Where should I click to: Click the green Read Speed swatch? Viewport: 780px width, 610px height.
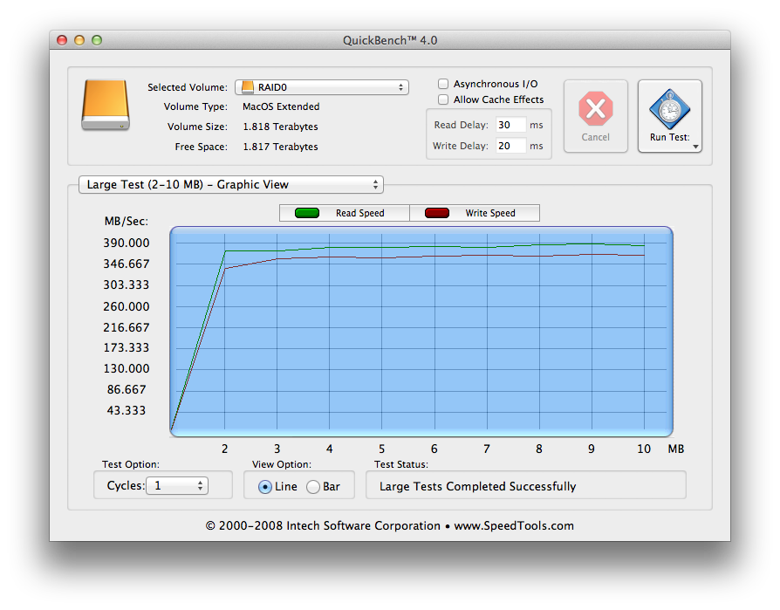click(307, 213)
